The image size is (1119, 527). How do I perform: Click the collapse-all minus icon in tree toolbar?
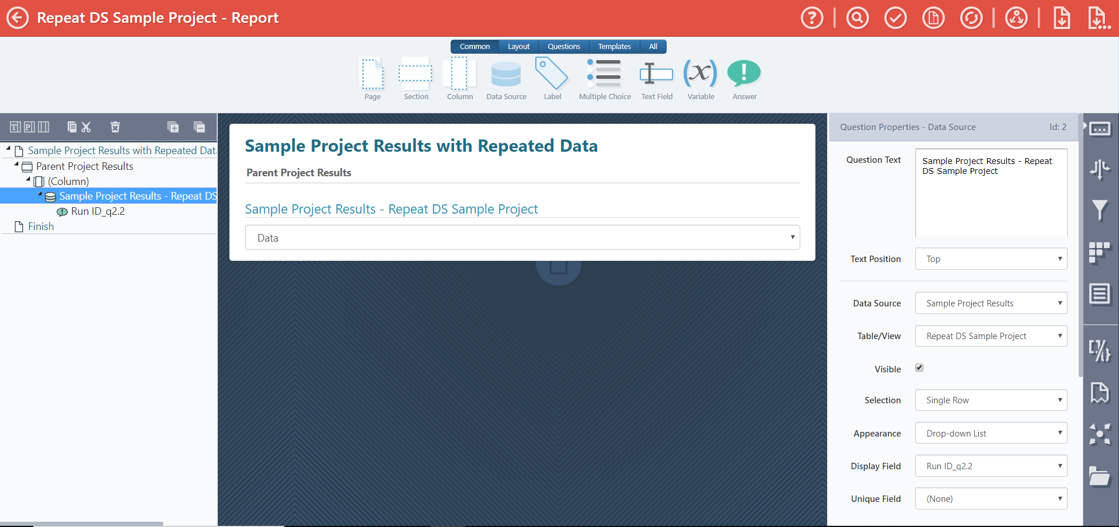(x=199, y=127)
